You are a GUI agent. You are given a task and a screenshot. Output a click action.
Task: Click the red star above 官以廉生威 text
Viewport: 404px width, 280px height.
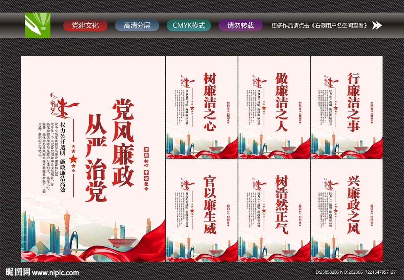[193, 211]
